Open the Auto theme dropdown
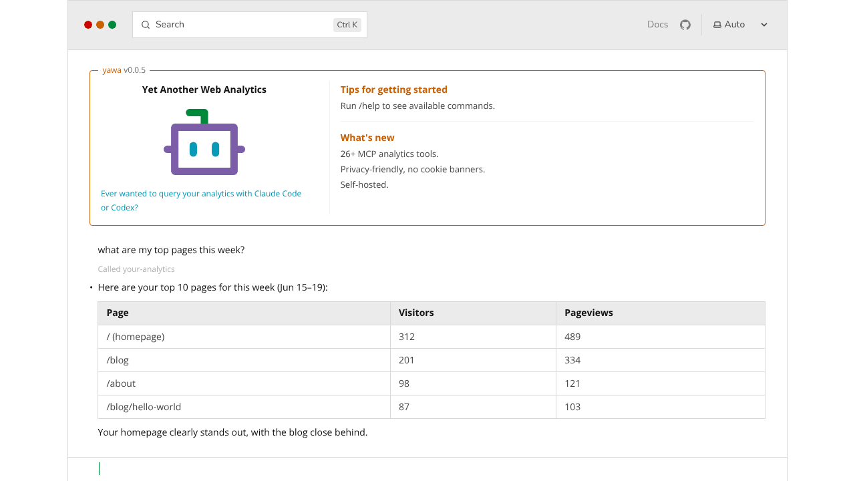This screenshot has width=855, height=481. (x=741, y=25)
